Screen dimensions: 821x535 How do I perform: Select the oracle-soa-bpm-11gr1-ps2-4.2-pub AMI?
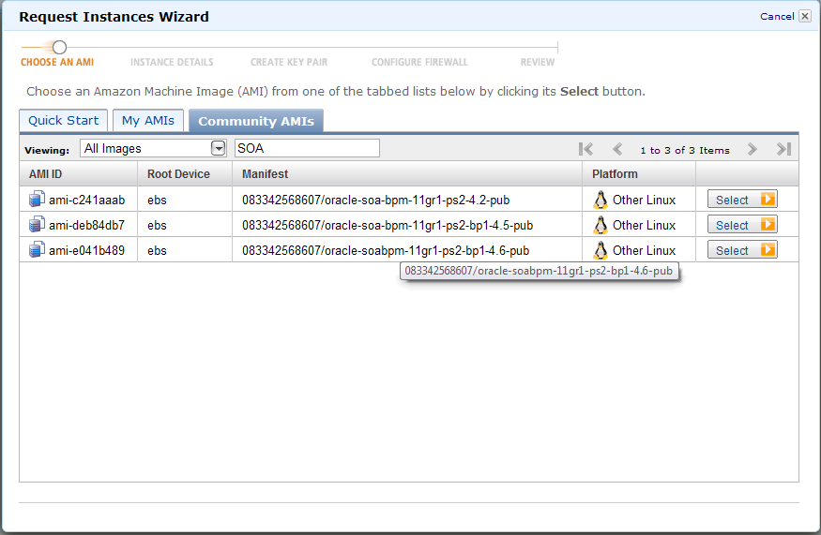pos(741,200)
